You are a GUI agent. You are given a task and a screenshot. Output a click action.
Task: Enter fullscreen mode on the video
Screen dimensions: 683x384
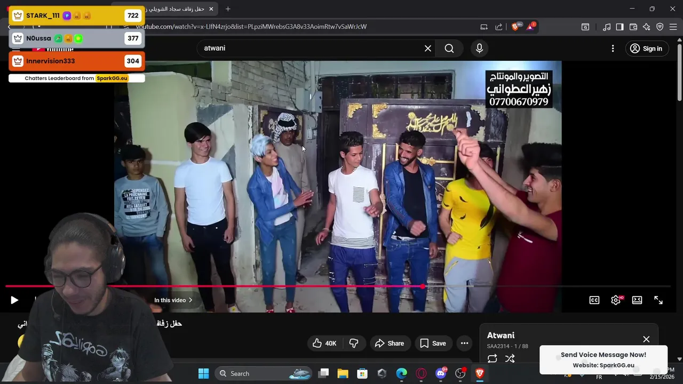coord(658,300)
